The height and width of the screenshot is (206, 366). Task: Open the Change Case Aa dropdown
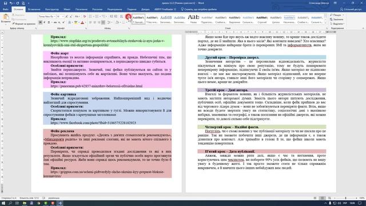point(77,17)
